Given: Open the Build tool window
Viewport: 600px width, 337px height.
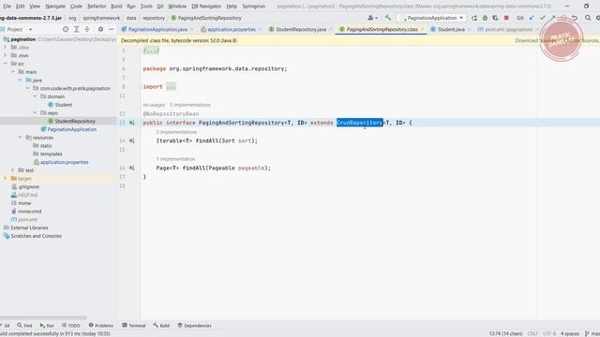Looking at the screenshot, I should [x=161, y=326].
